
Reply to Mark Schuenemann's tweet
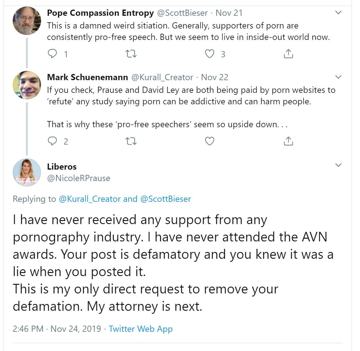(52, 141)
